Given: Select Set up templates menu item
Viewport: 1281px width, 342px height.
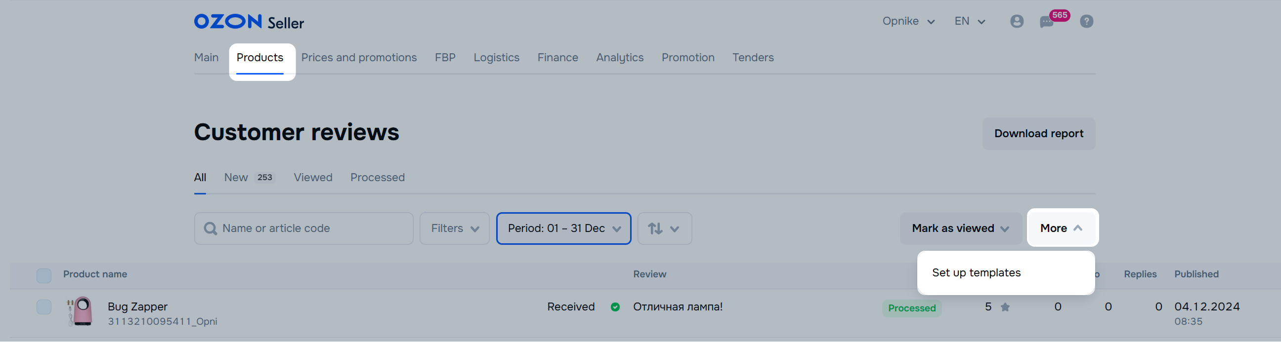Looking at the screenshot, I should tap(976, 272).
